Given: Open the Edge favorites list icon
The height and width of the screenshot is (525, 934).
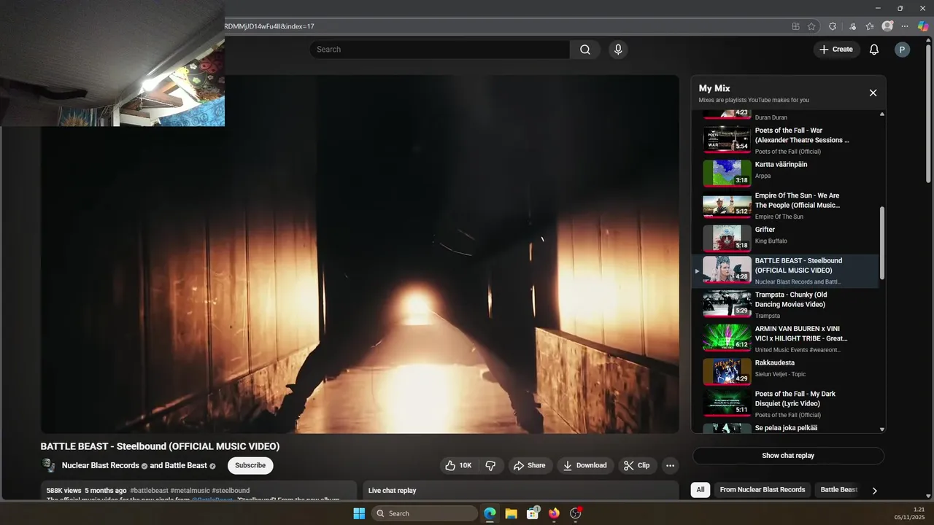Looking at the screenshot, I should pos(870,26).
